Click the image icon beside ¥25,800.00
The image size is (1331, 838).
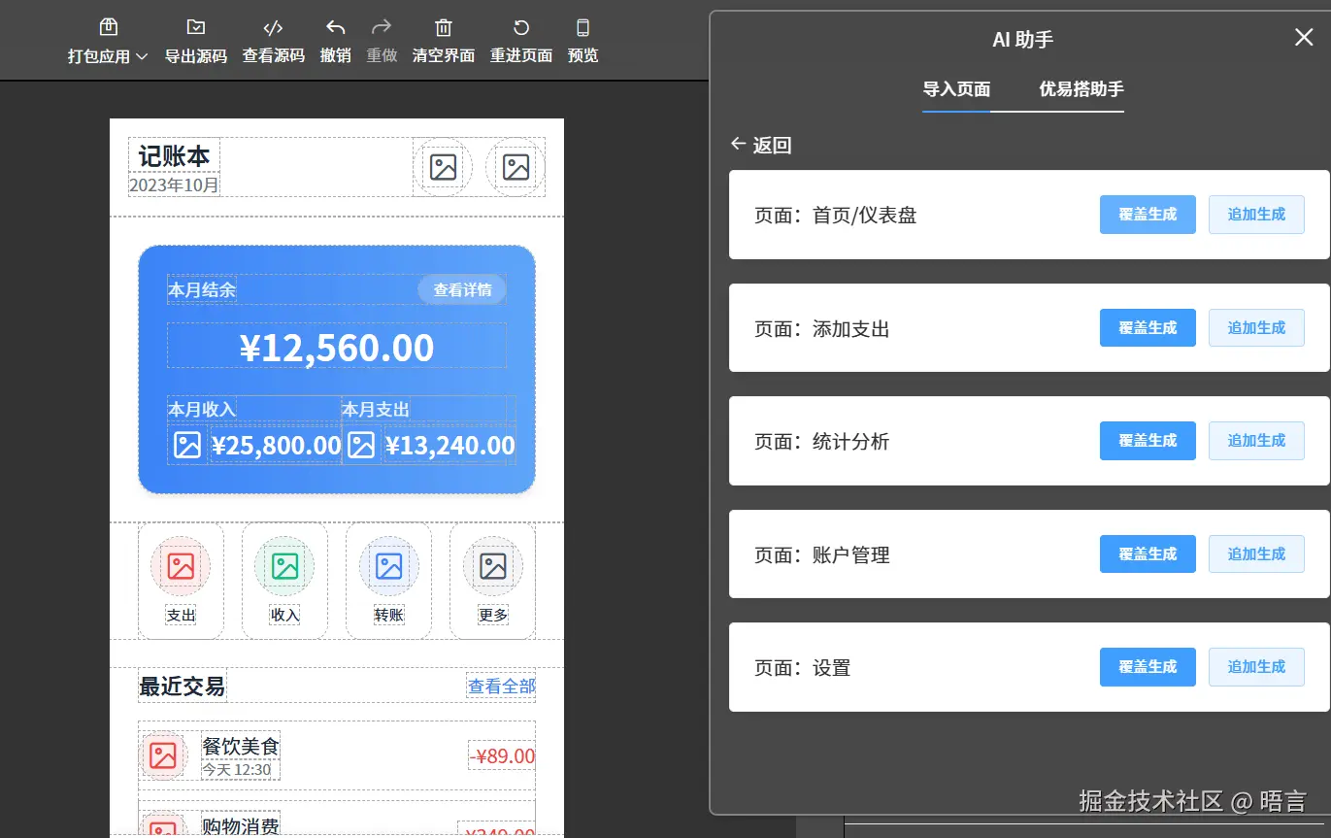[x=187, y=445]
